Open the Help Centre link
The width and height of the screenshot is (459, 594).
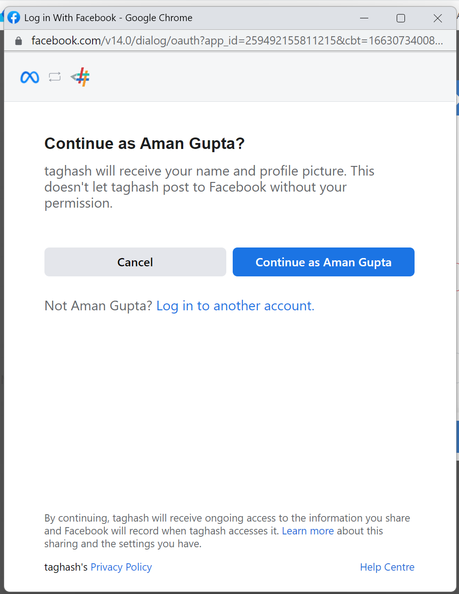(387, 567)
